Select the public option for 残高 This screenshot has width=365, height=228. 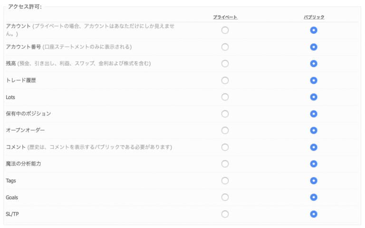tap(314, 64)
